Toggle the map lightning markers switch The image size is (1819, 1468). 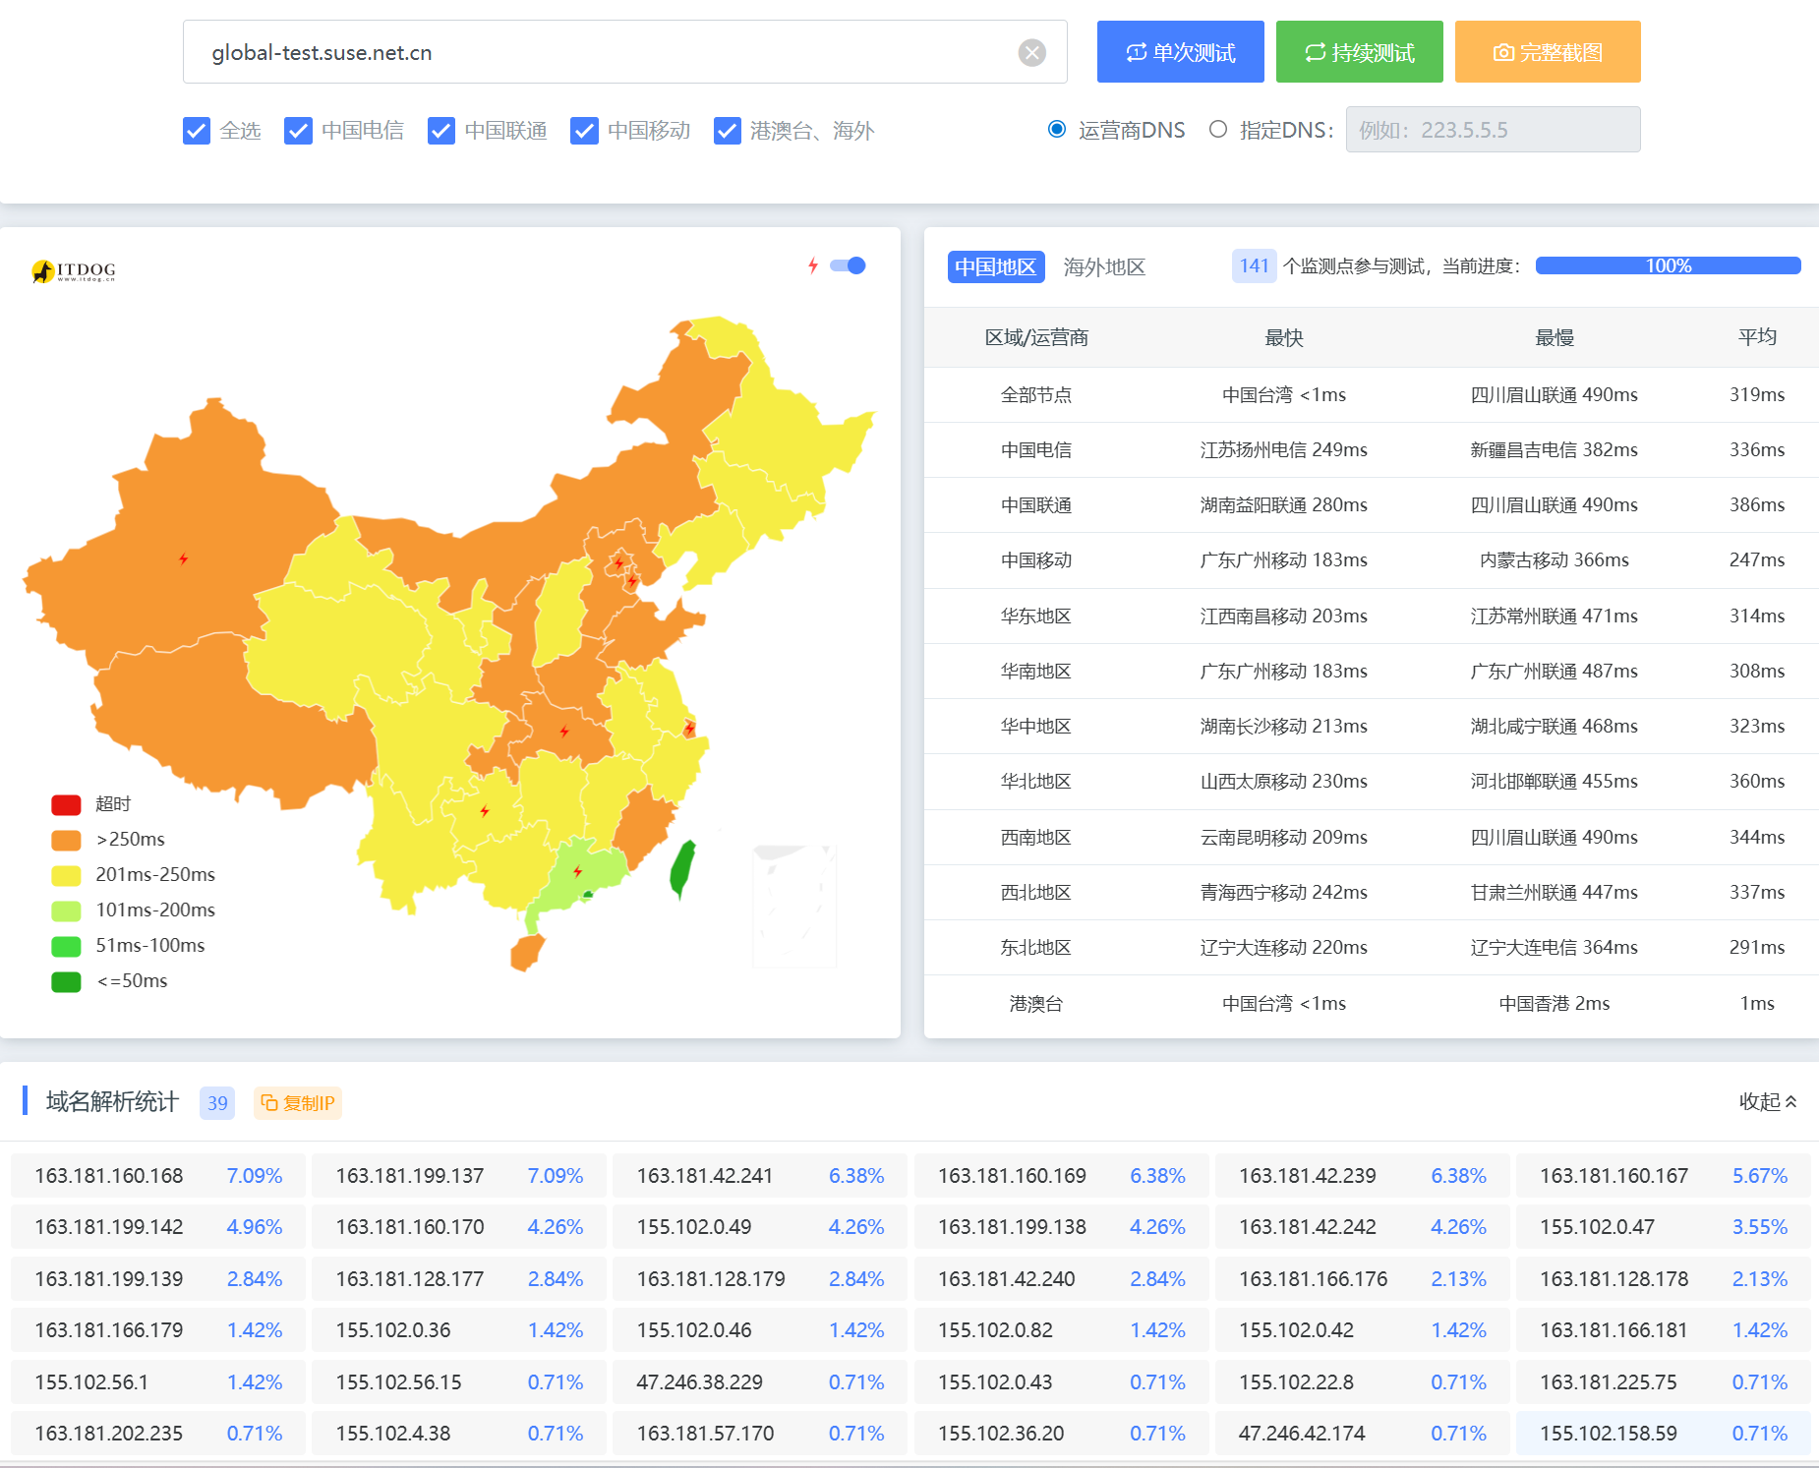[x=848, y=265]
